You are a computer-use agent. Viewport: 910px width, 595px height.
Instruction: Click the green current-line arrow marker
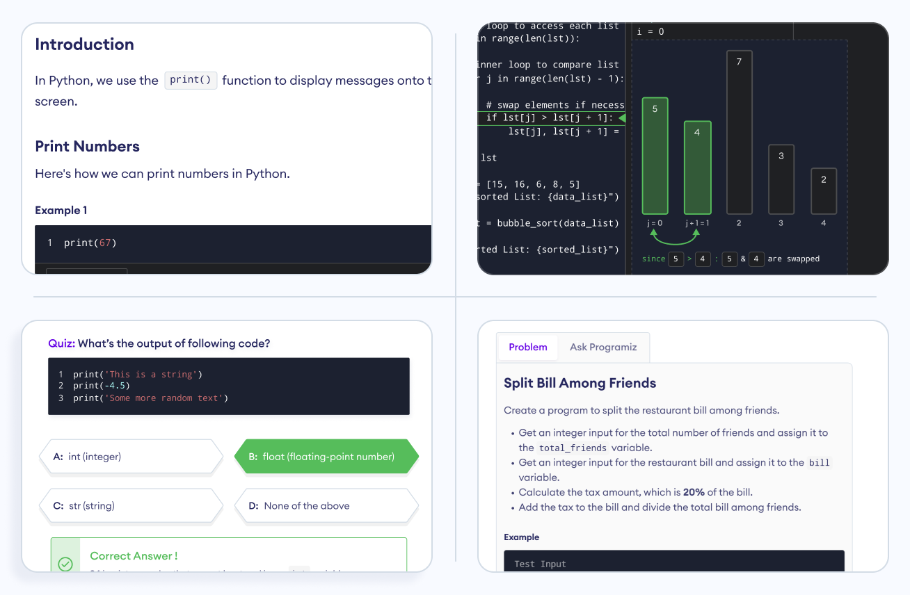point(622,117)
